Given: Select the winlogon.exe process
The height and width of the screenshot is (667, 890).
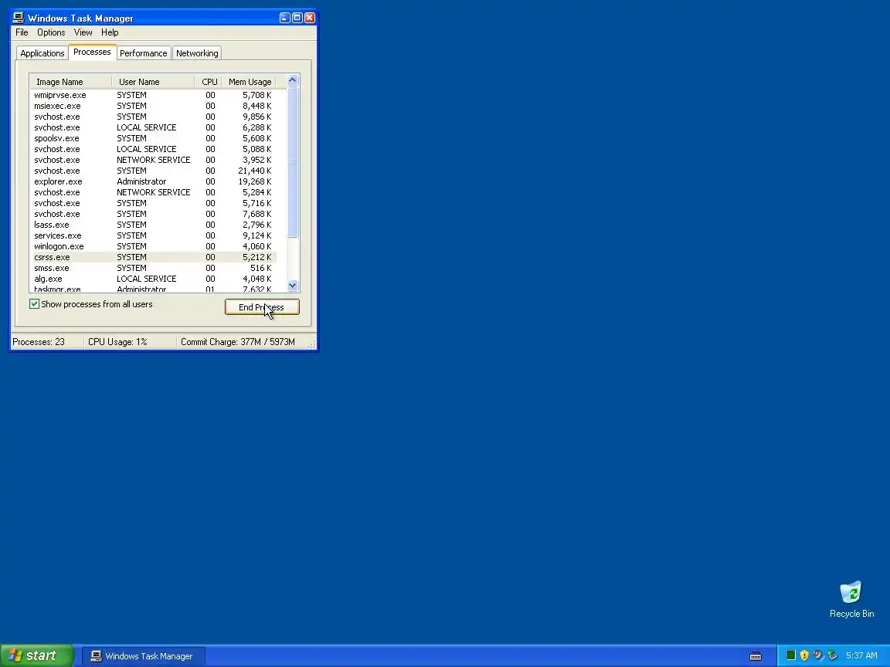Looking at the screenshot, I should pos(153,246).
